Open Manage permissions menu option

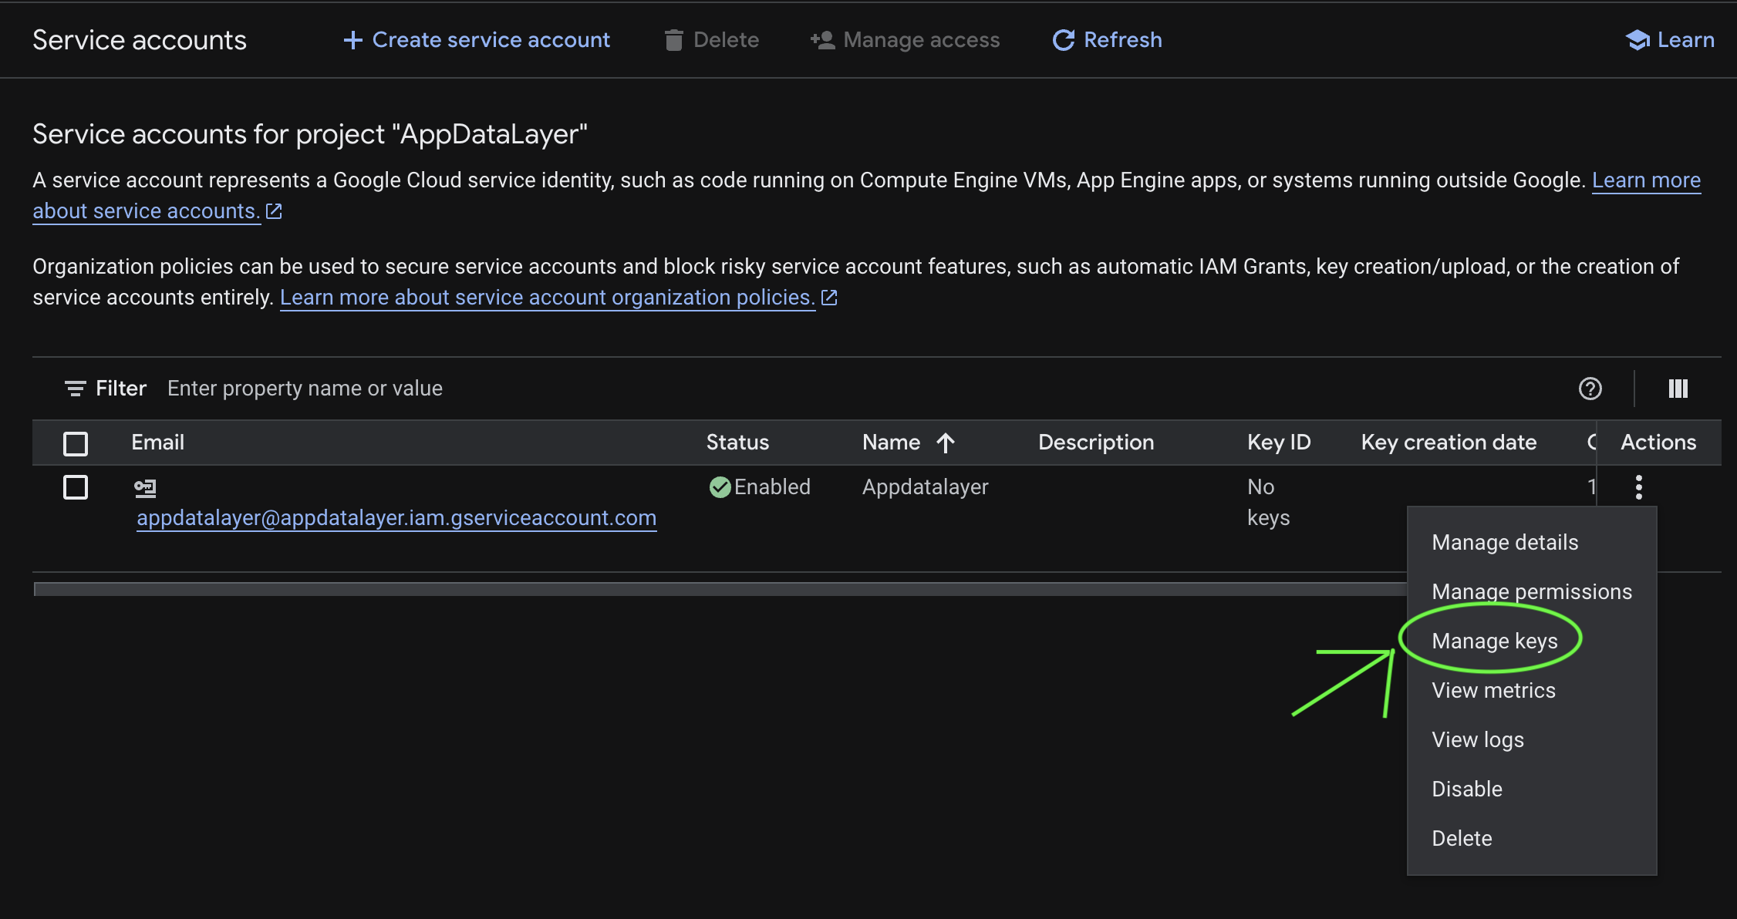click(x=1531, y=591)
